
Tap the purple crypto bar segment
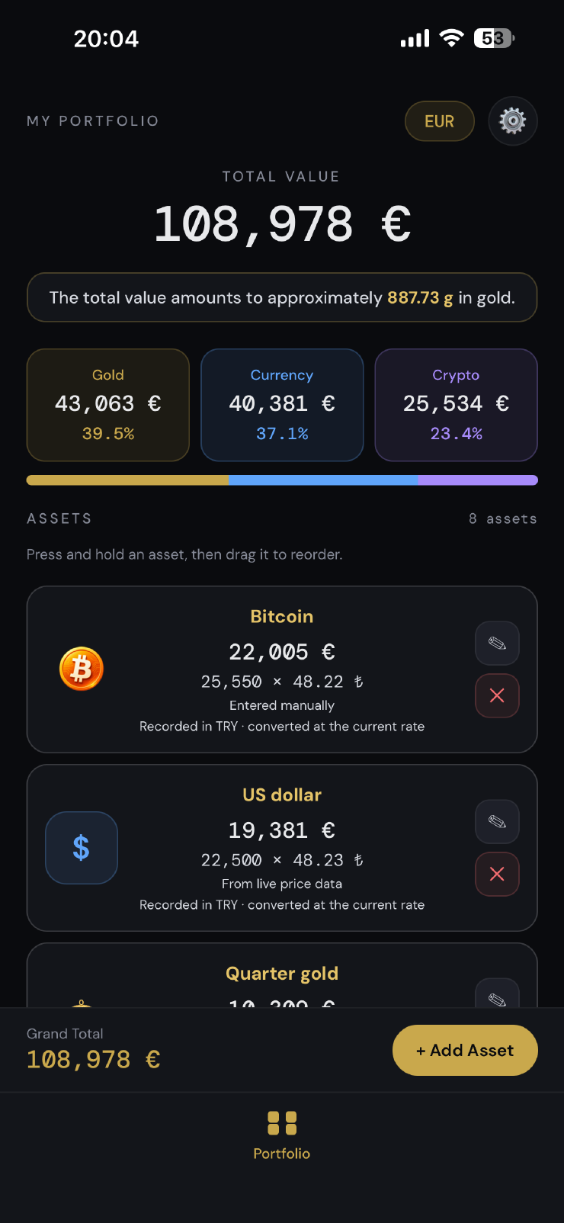[x=478, y=480]
